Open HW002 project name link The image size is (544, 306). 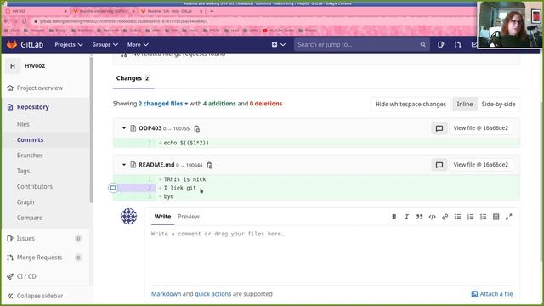35,66
